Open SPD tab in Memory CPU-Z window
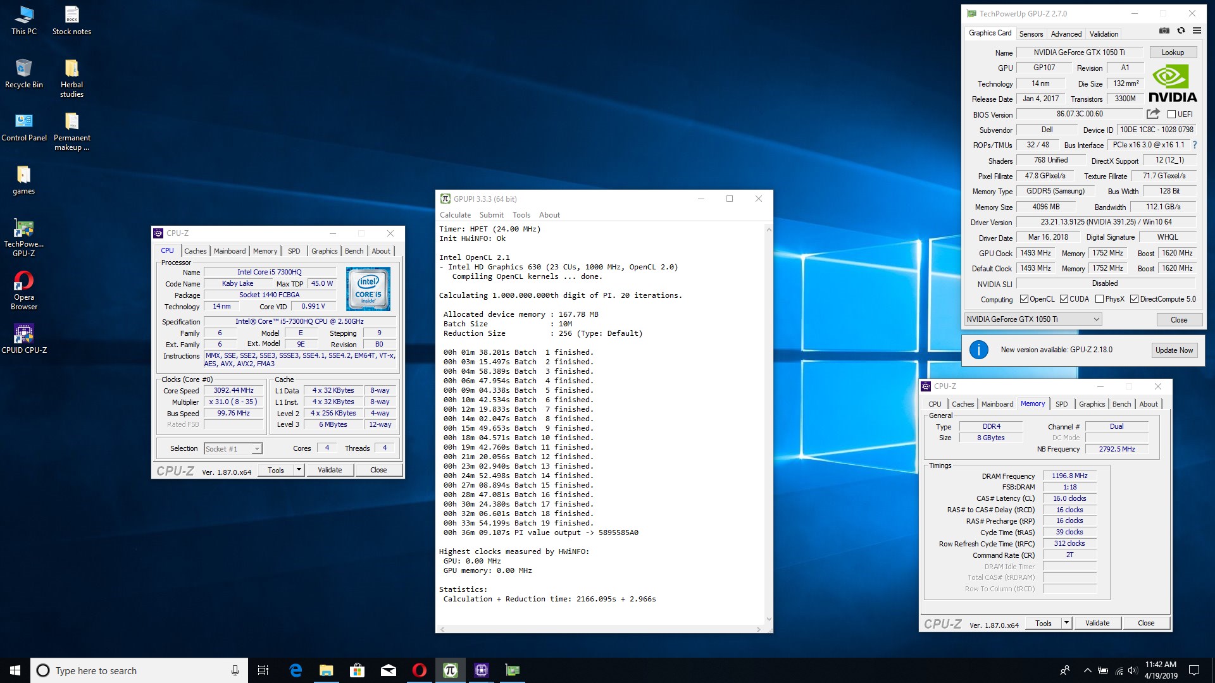 (x=1061, y=404)
